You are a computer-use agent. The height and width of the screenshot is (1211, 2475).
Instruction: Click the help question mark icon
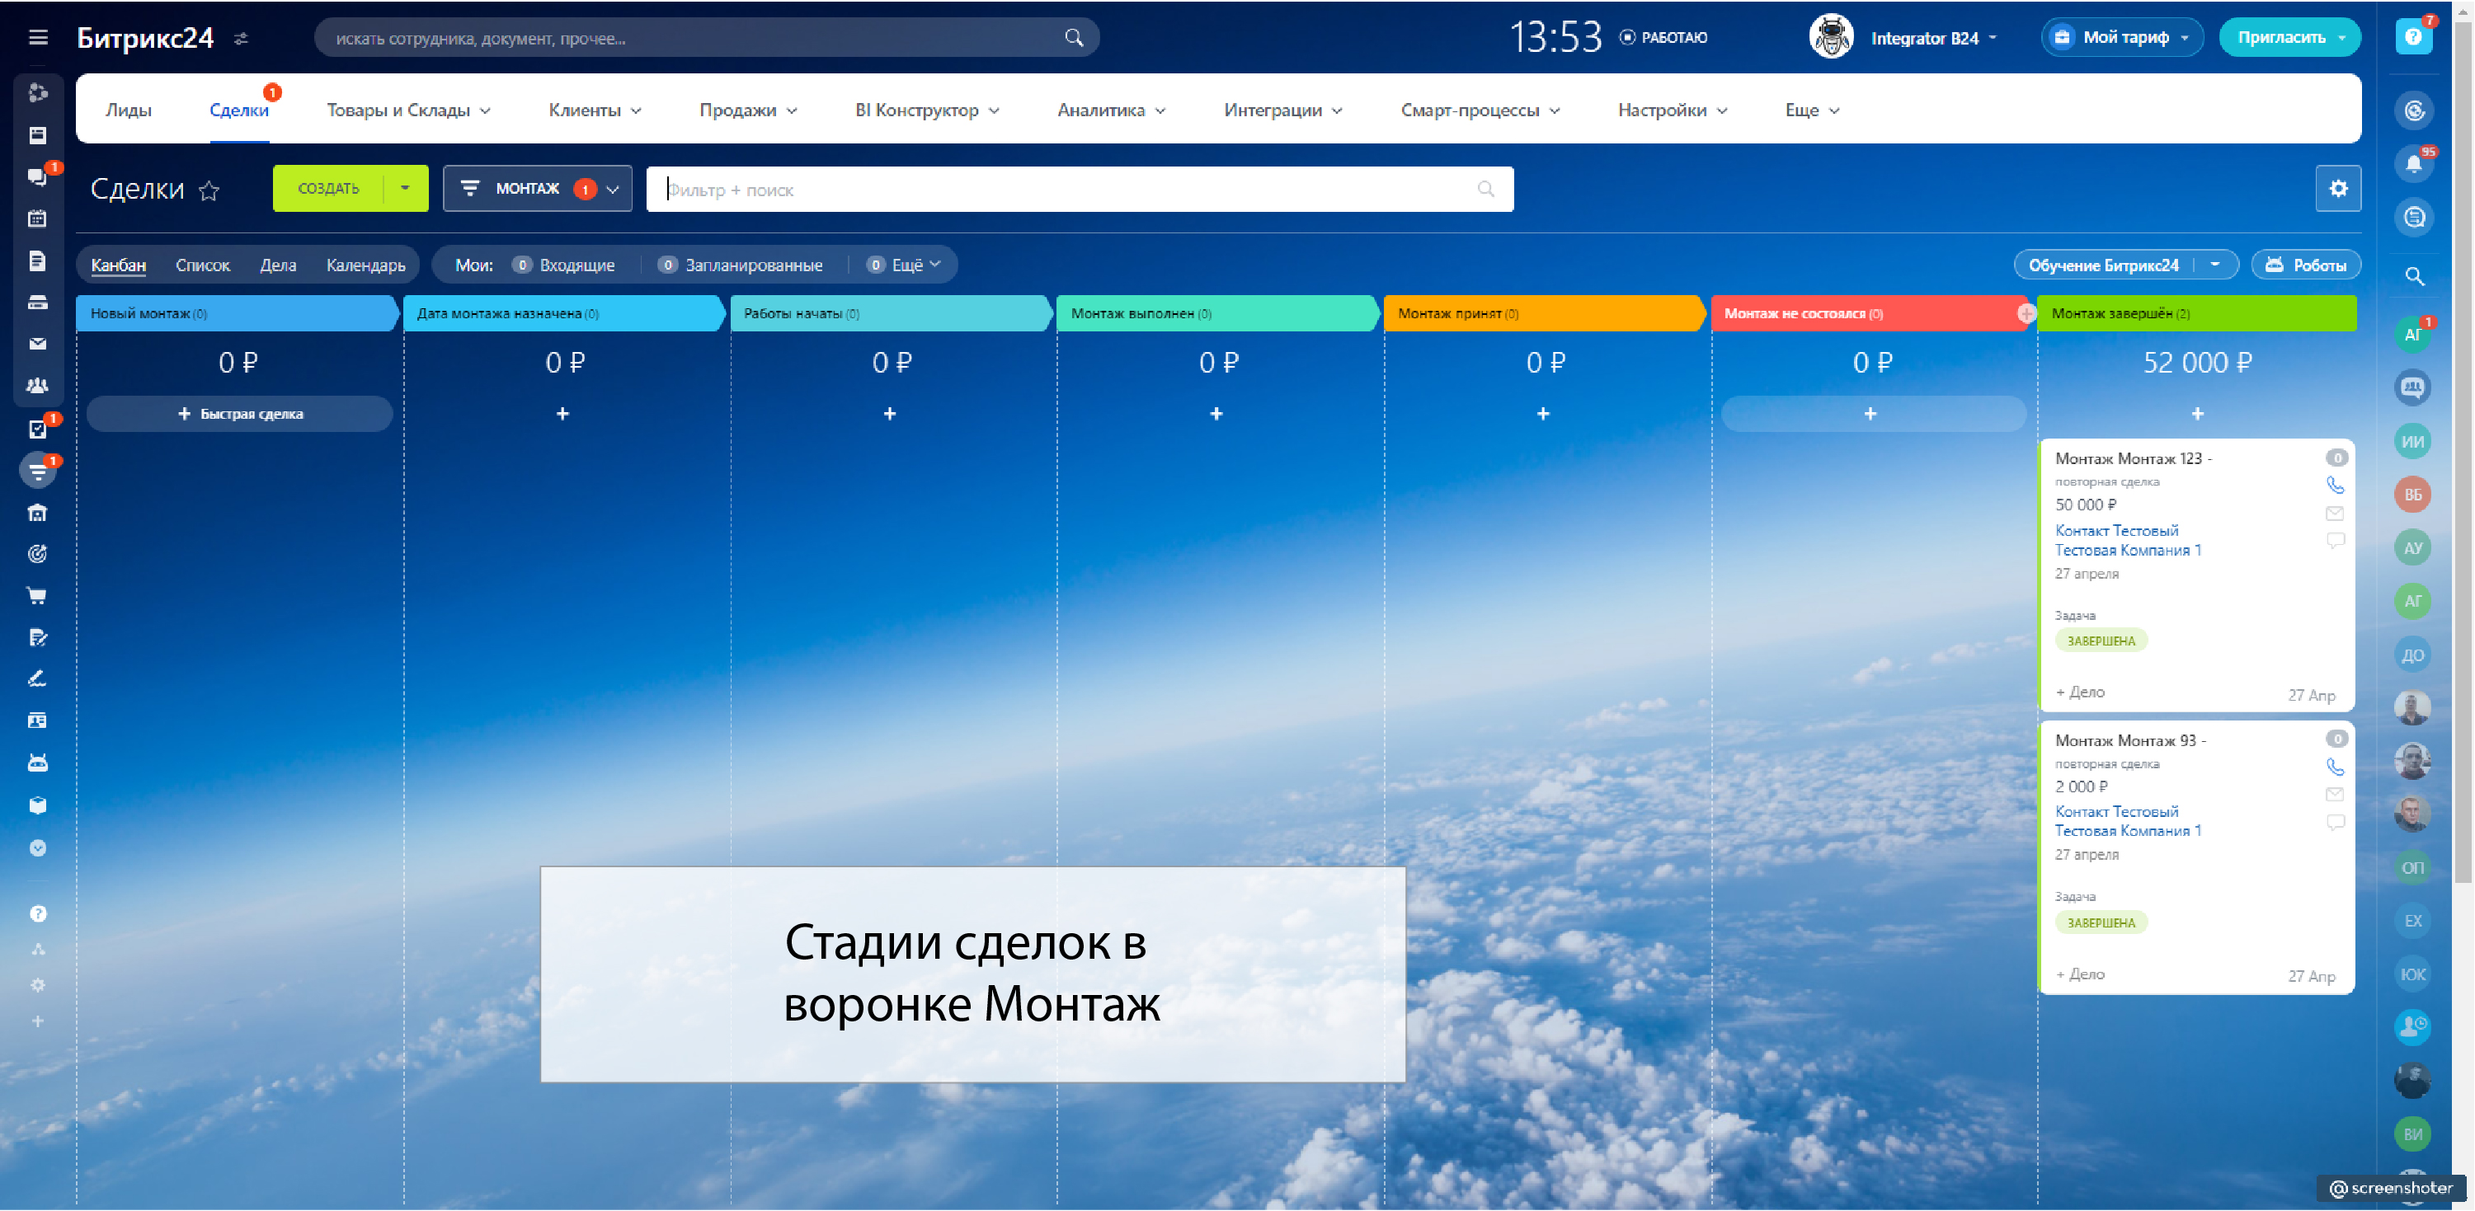point(2412,37)
